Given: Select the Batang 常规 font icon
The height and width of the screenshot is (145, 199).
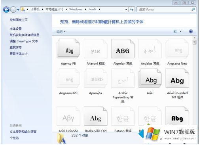Looking at the screenshot, I should (x=123, y=116).
